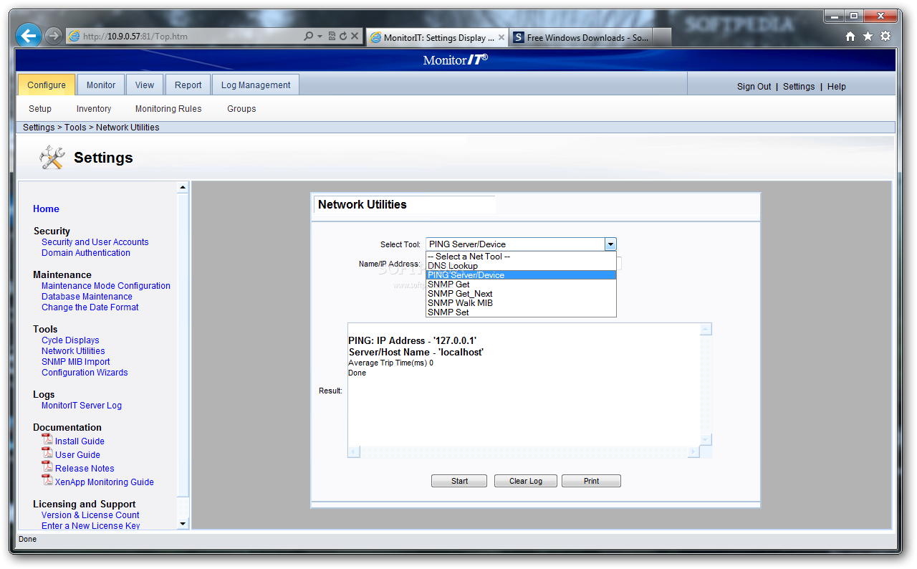917x569 pixels.
Task: Open Database Maintenance link
Action: [x=87, y=297]
